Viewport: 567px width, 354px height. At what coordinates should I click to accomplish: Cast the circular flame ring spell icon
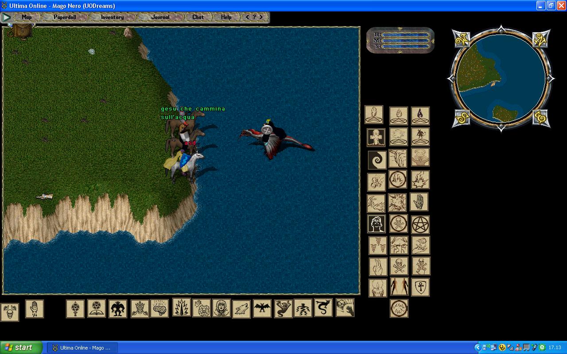[397, 180]
